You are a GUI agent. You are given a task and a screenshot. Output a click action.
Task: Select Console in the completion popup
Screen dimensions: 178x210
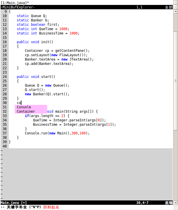[x=31, y=107]
